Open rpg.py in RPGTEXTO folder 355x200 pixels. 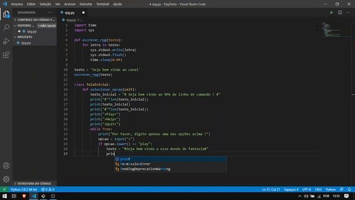point(34,43)
